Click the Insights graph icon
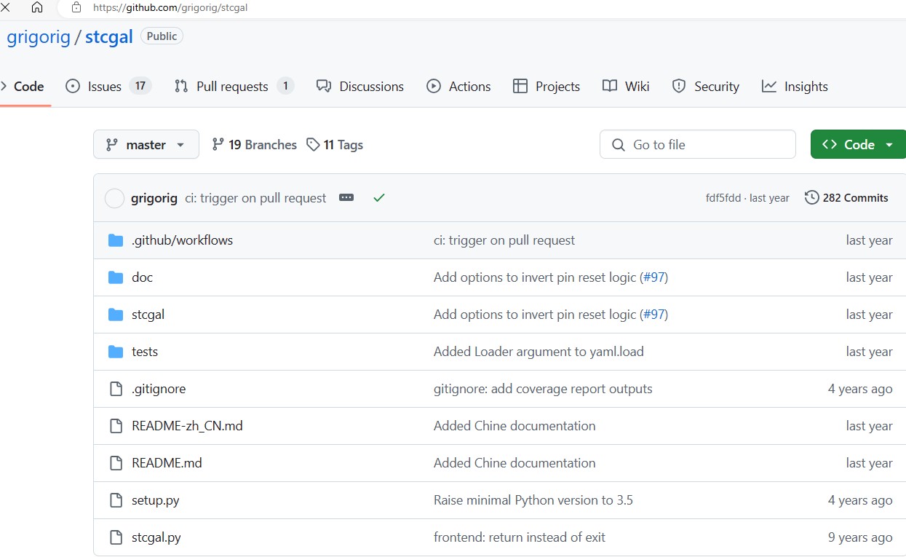 coord(769,86)
